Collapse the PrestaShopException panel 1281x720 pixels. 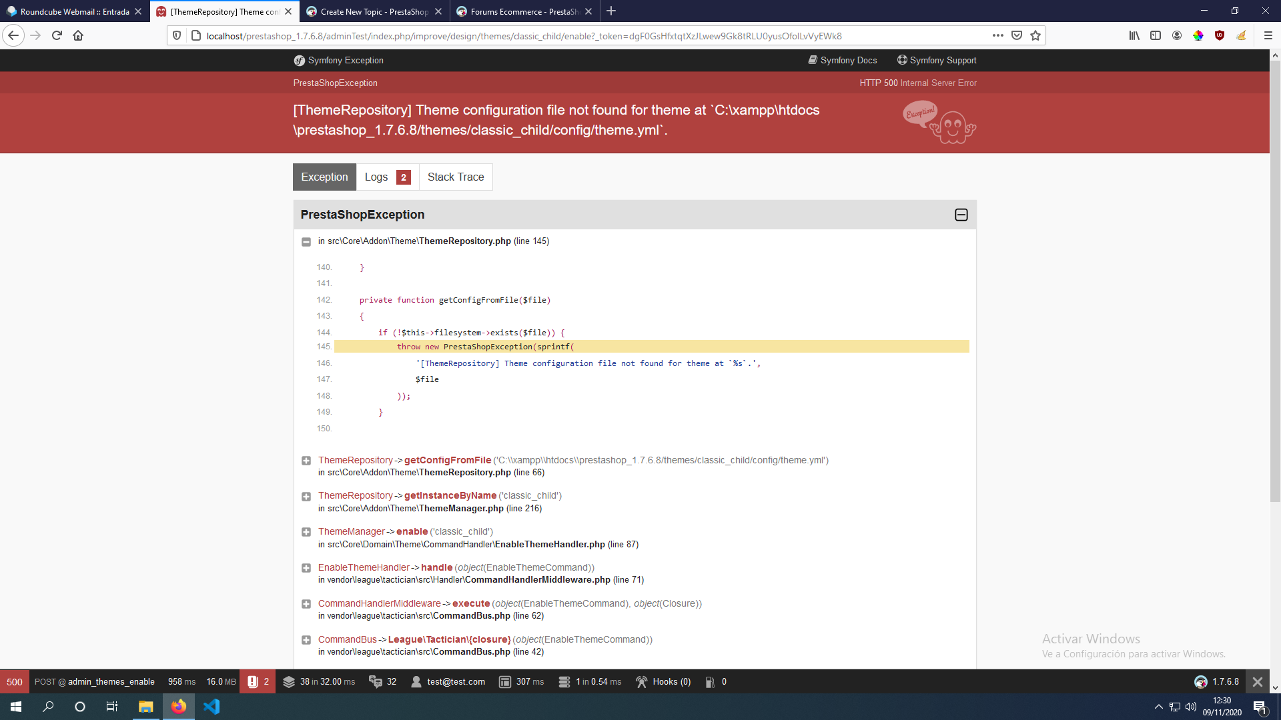961,215
